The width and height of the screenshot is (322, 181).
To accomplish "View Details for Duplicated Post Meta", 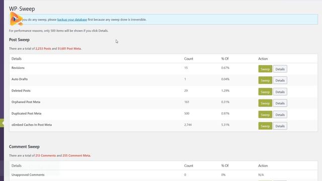I will 280,115.
